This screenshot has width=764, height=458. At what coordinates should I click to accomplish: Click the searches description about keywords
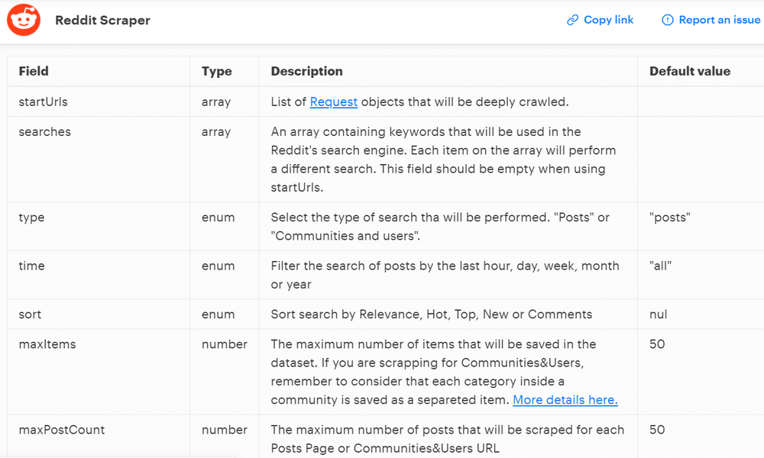pyautogui.click(x=443, y=160)
